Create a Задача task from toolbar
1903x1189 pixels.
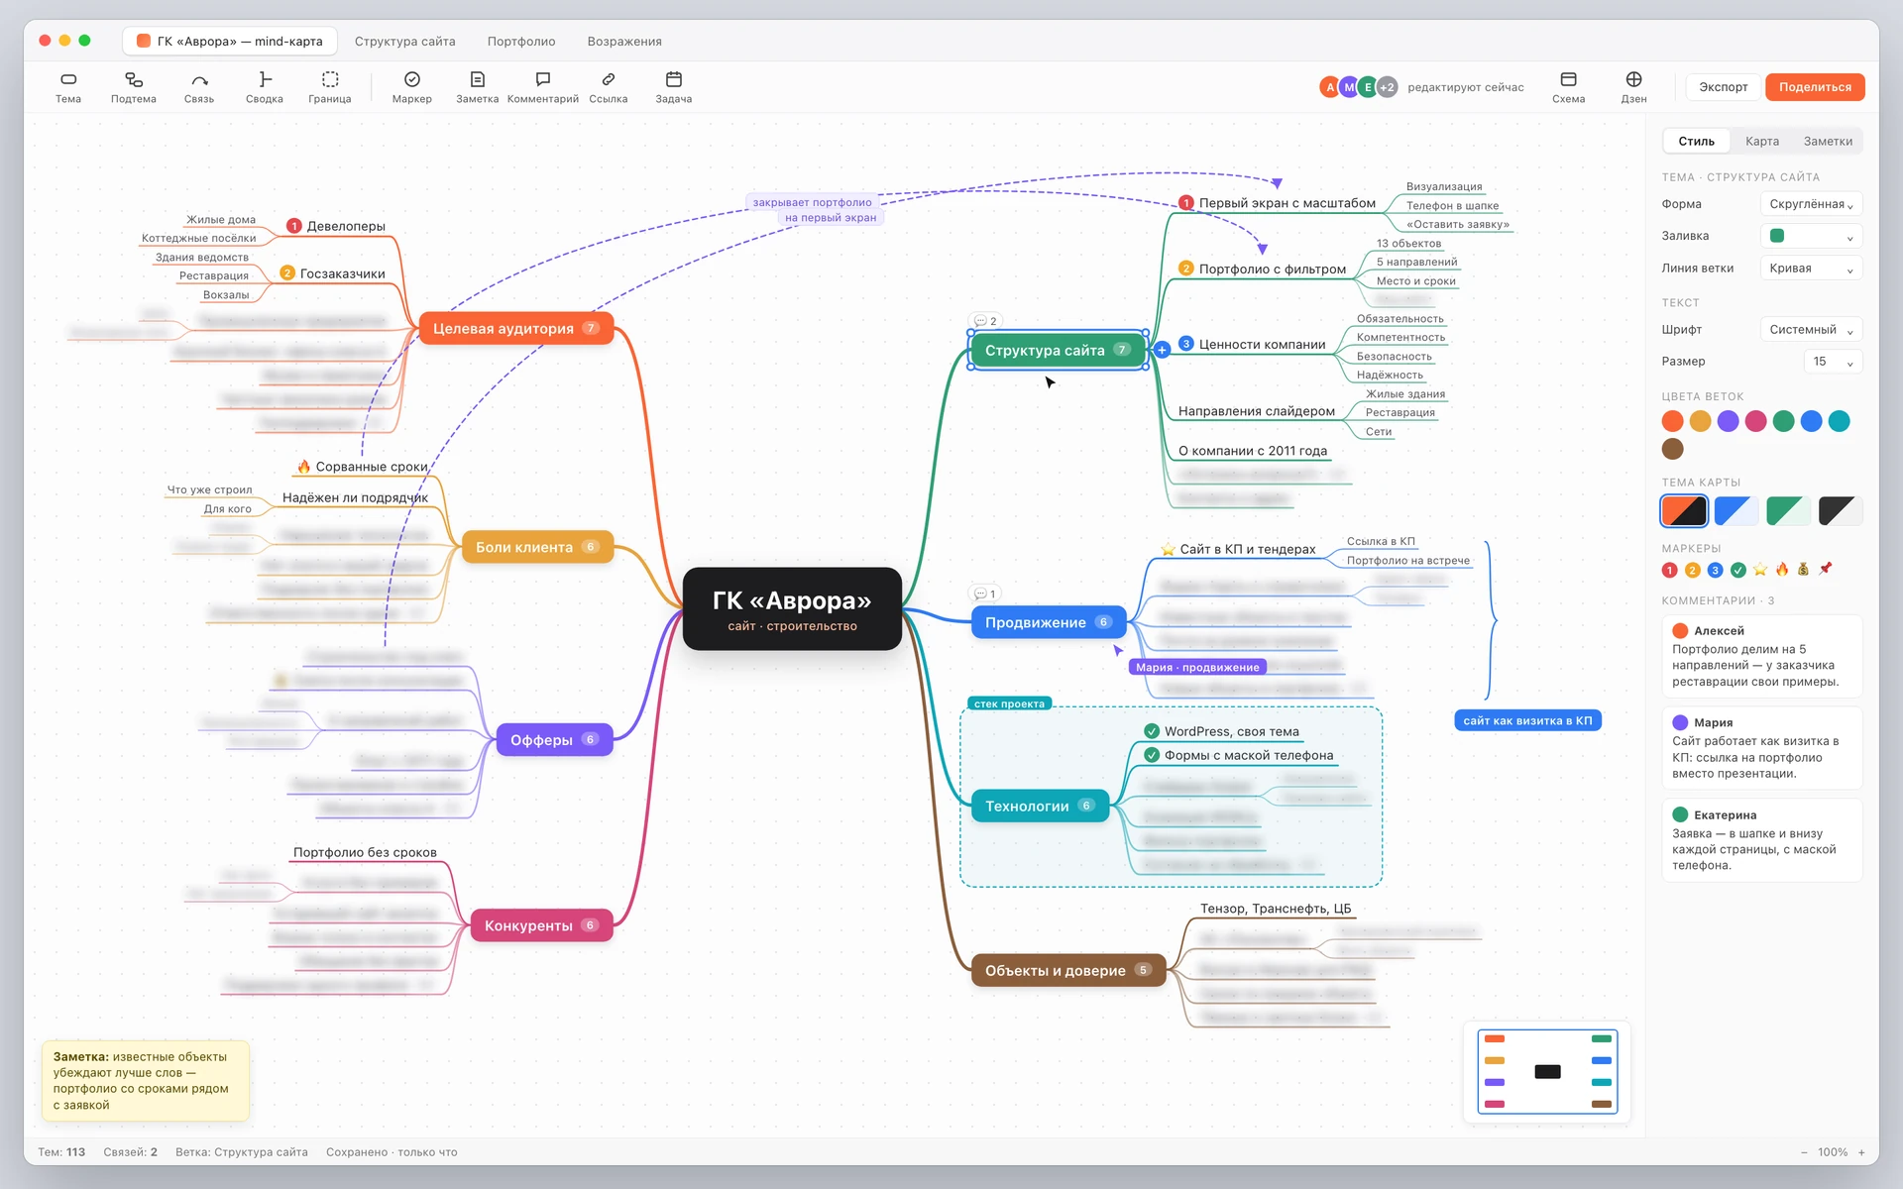[674, 87]
